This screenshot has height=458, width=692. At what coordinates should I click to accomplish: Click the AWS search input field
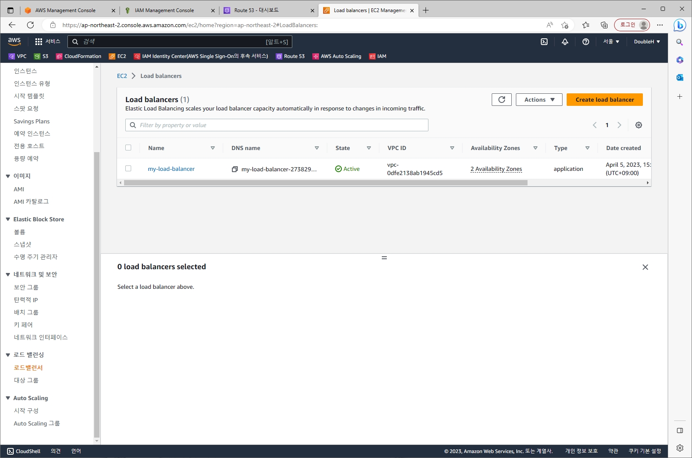pyautogui.click(x=180, y=42)
